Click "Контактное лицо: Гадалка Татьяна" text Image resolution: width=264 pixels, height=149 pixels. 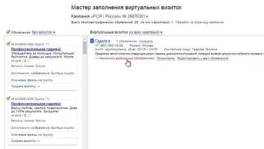[x=191, y=49]
